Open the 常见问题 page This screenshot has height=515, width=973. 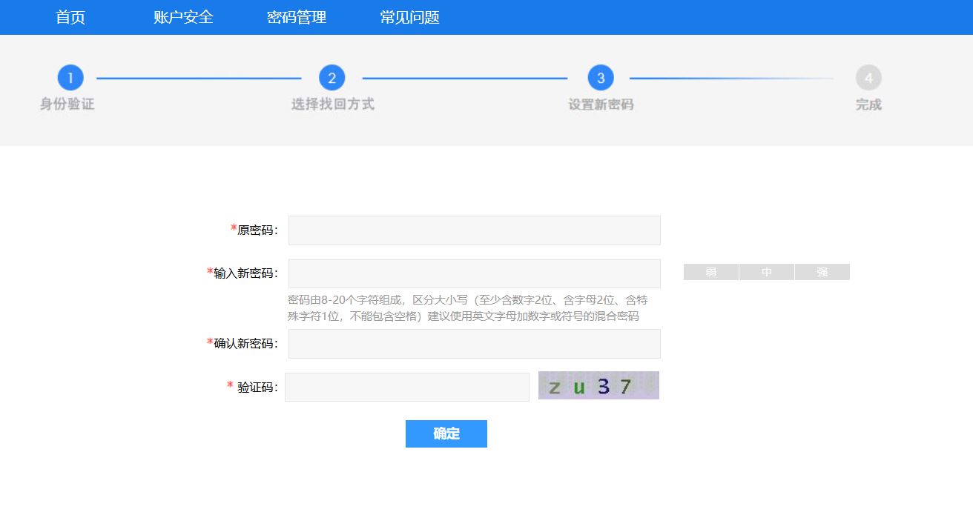click(409, 17)
